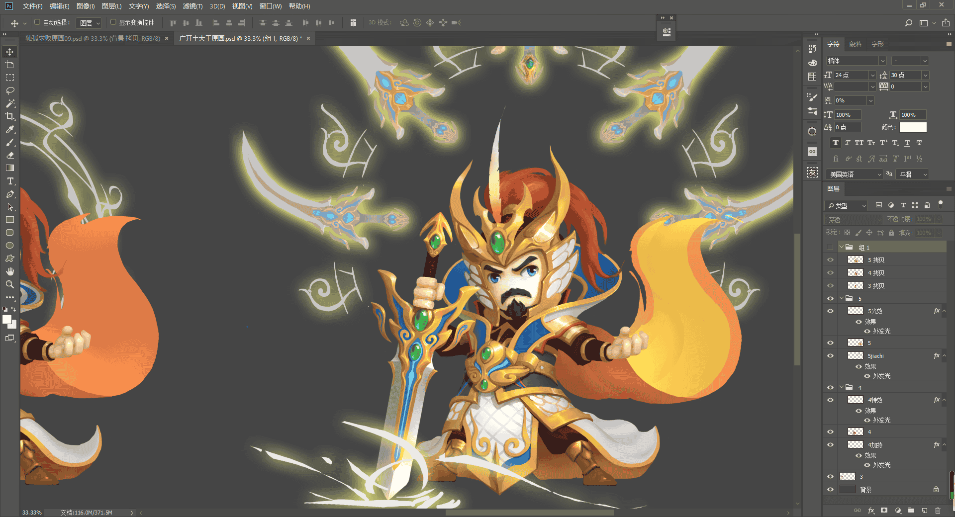Create a new group using the folder icon
The height and width of the screenshot is (517, 955).
click(x=911, y=511)
